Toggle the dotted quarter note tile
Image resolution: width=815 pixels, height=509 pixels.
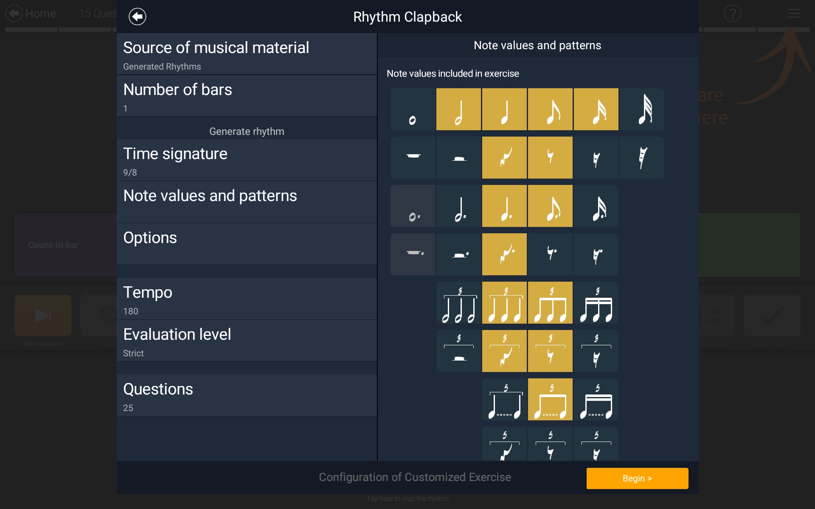504,206
